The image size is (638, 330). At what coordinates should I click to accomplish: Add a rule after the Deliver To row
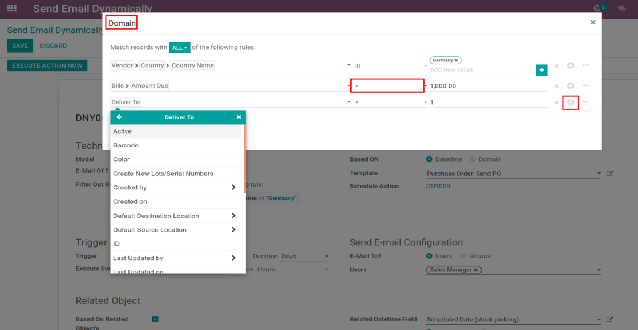tap(570, 102)
